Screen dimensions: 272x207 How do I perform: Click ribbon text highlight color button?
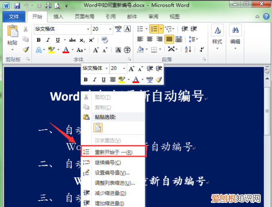click(x=51, y=50)
